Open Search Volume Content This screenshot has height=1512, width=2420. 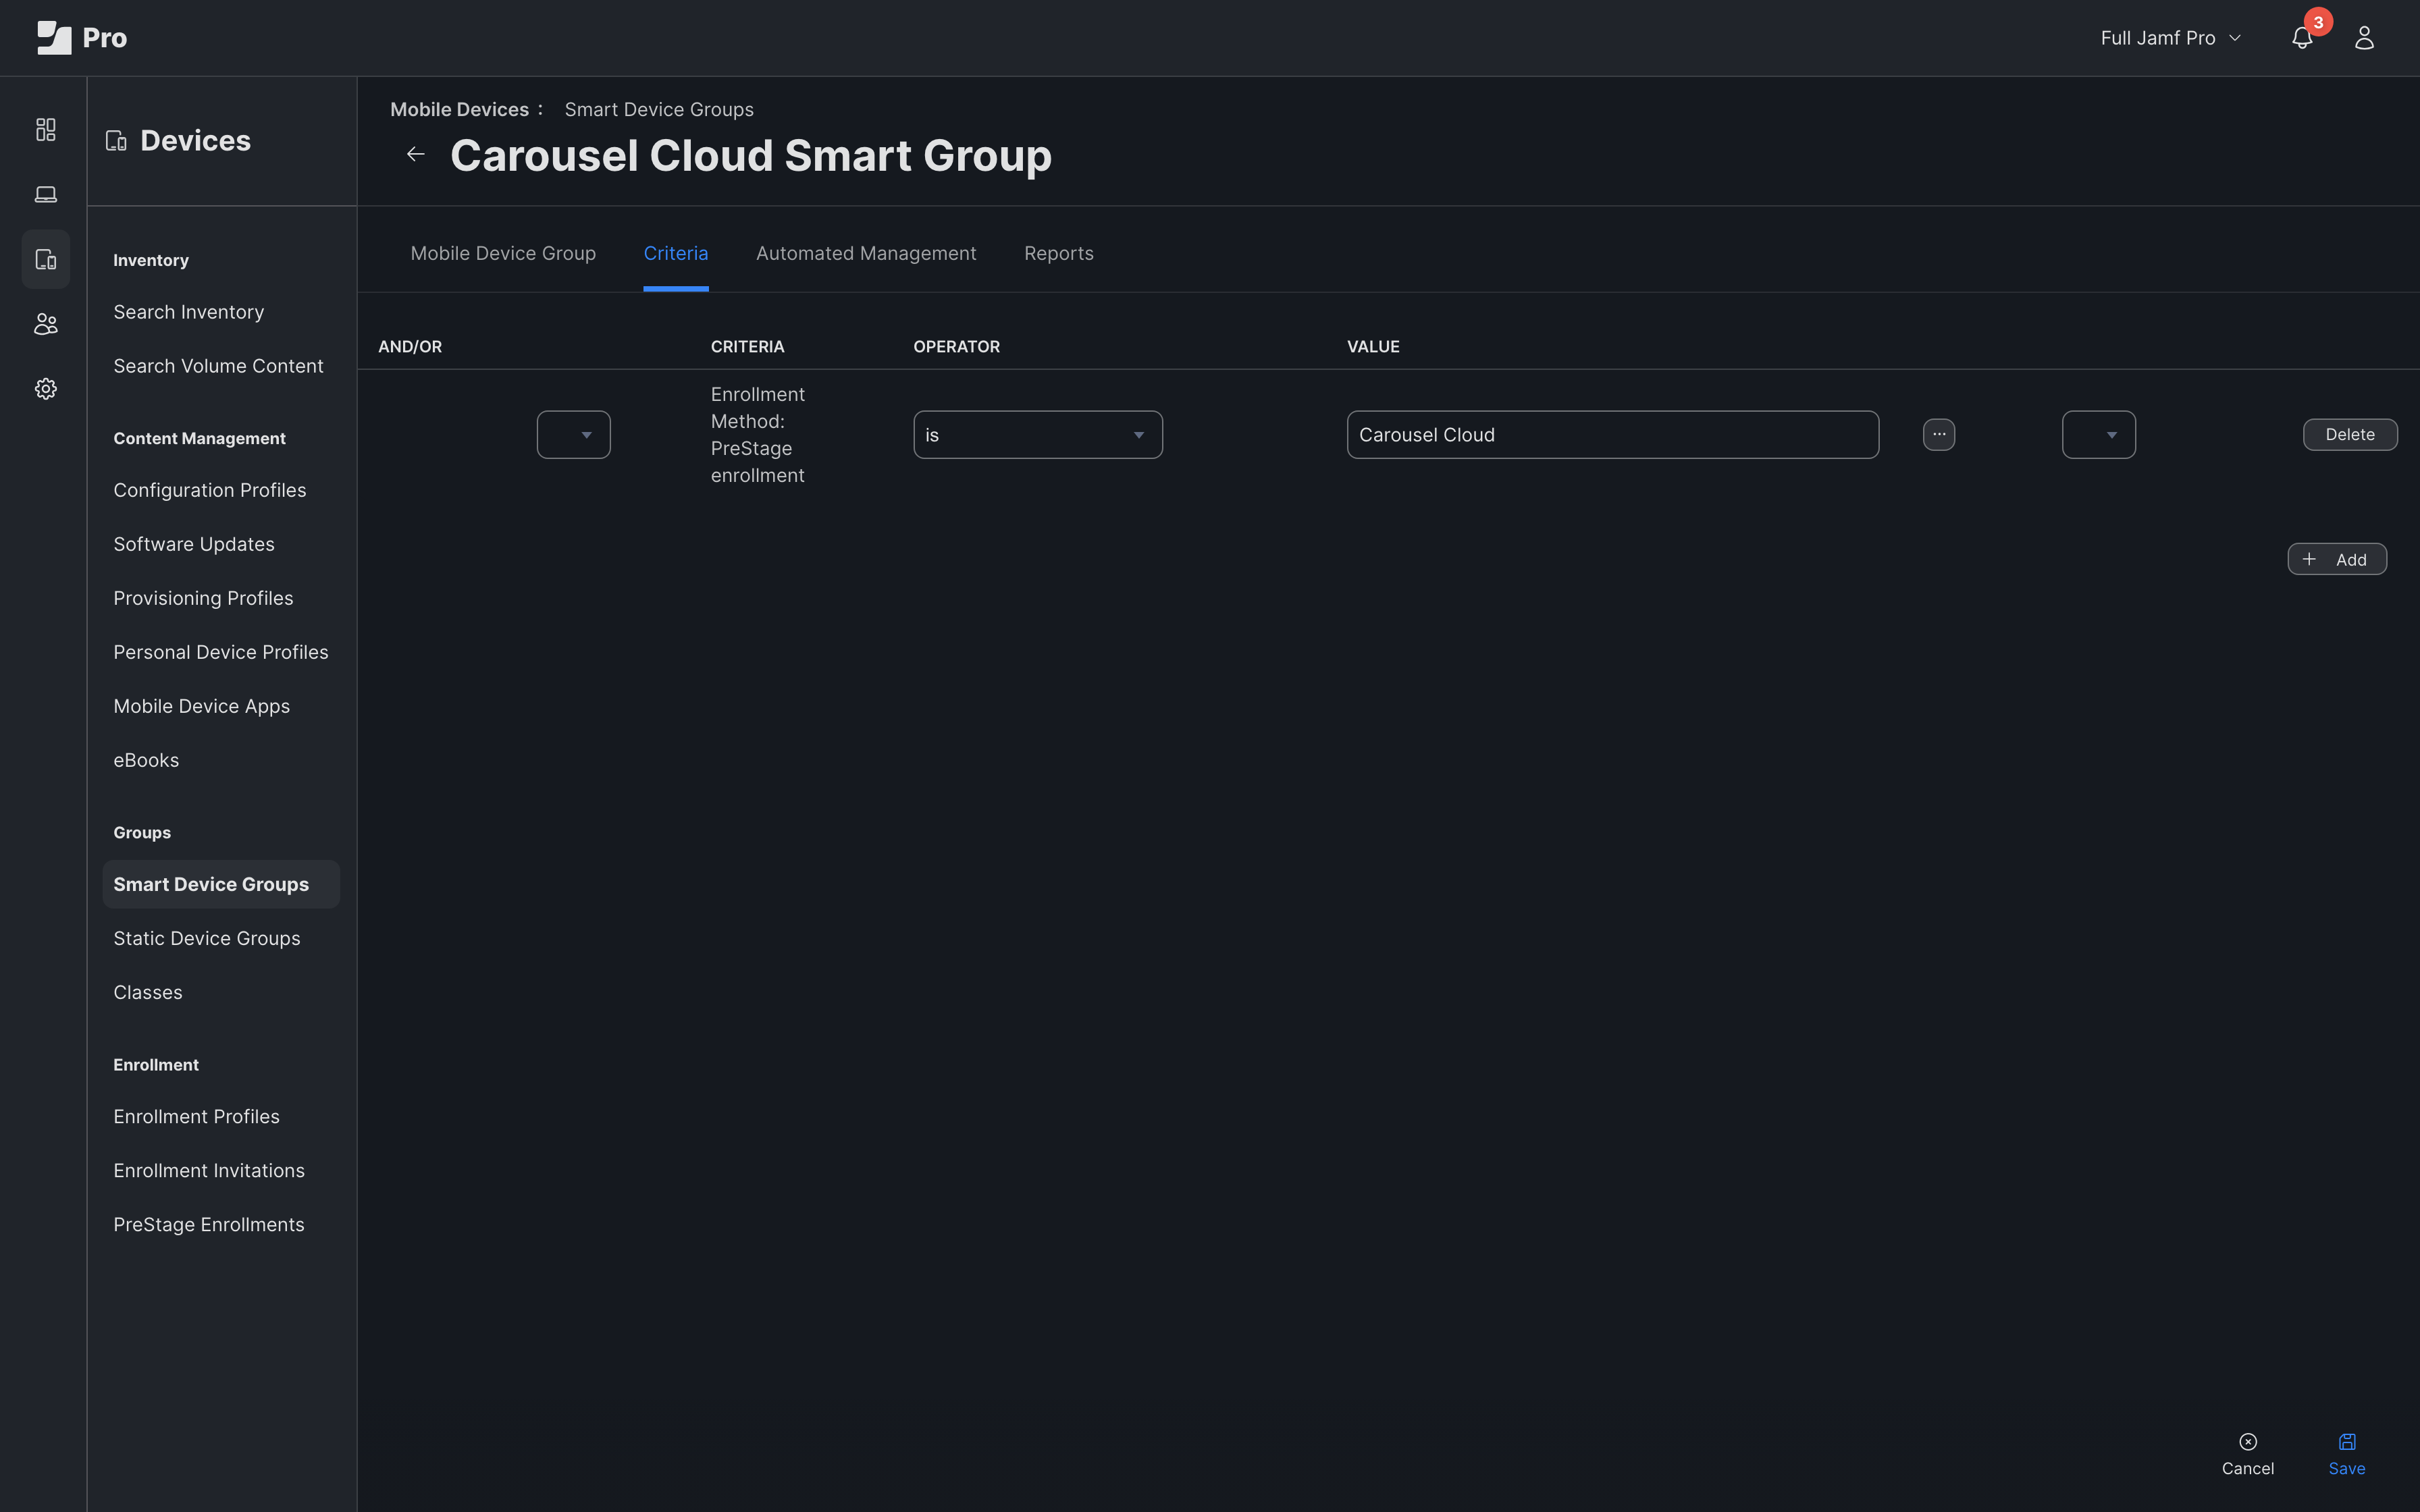point(218,366)
